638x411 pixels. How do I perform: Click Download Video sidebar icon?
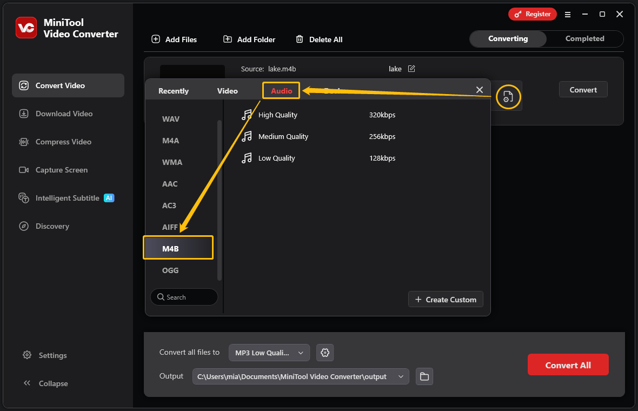point(24,114)
